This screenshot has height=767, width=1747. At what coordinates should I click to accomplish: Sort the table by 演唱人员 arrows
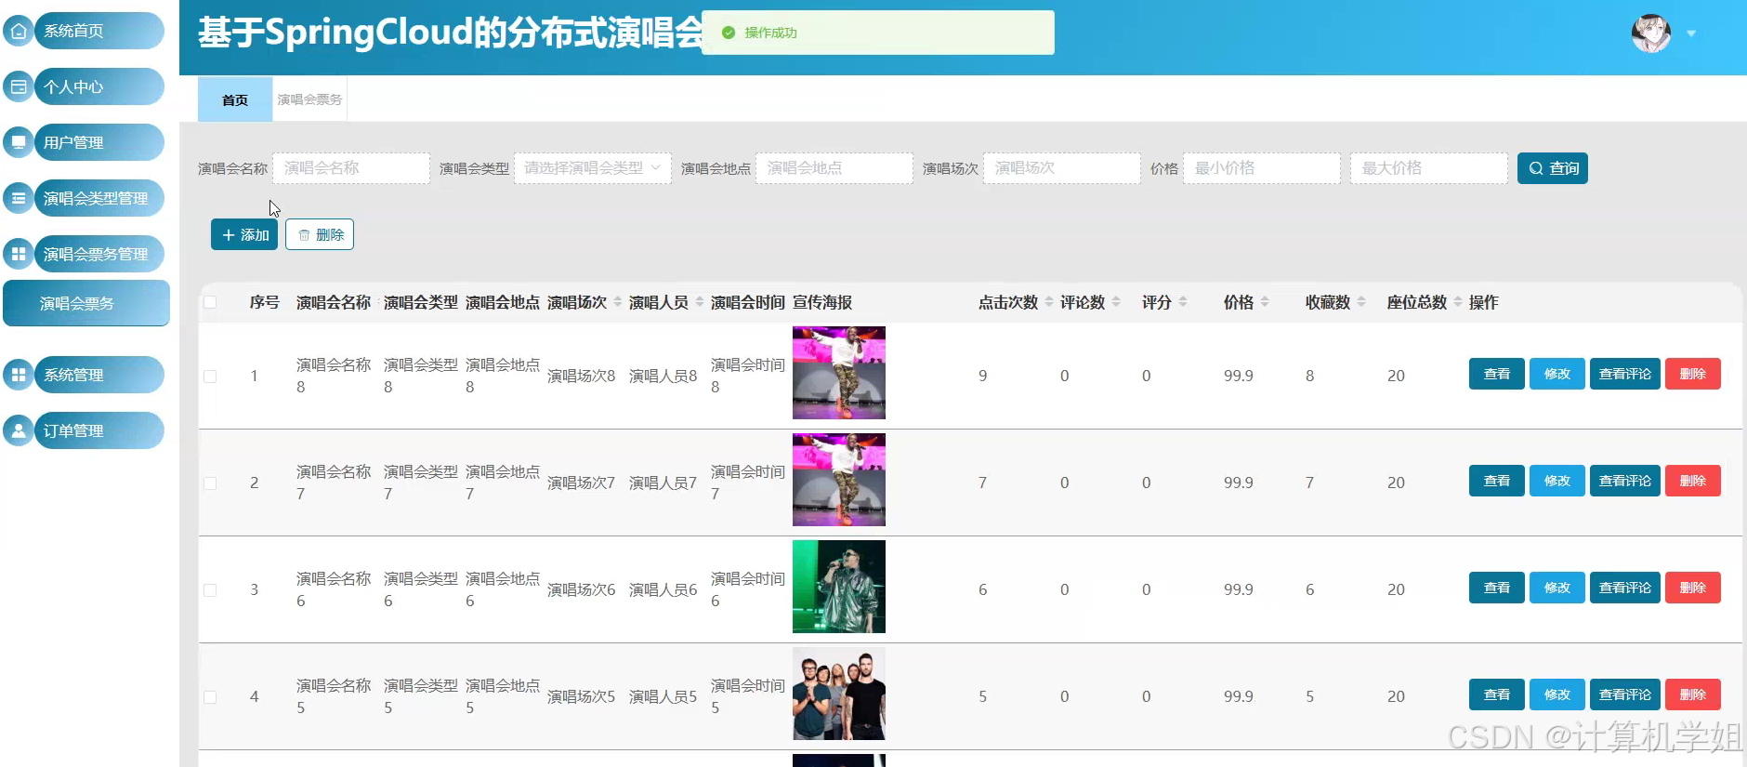click(x=699, y=302)
